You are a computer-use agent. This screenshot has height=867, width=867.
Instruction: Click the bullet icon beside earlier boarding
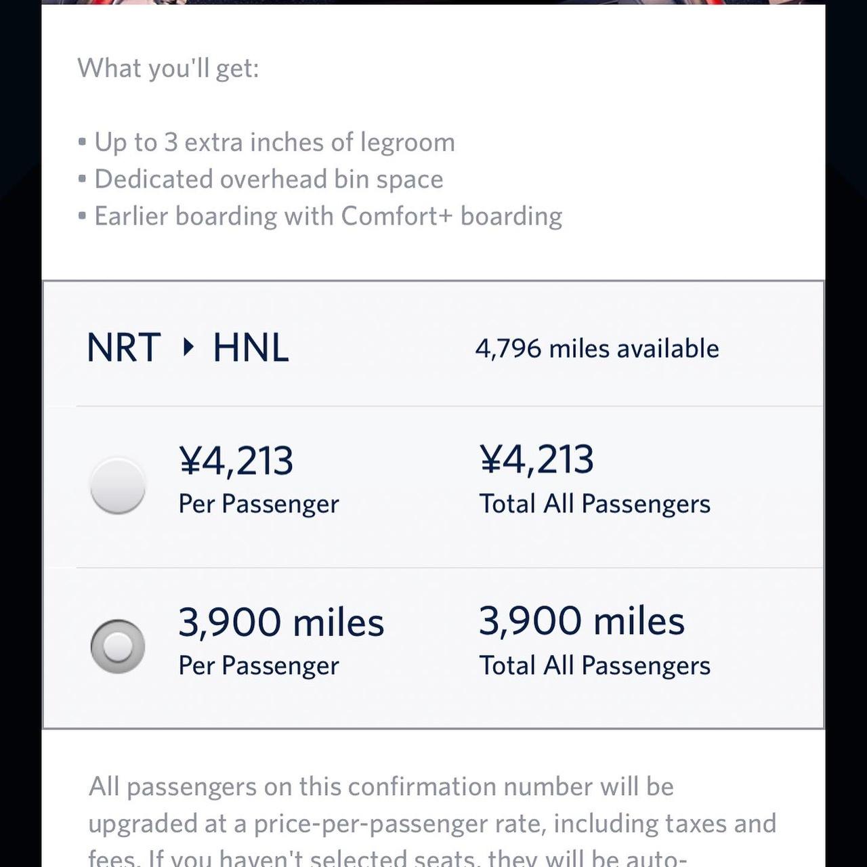[x=82, y=217]
